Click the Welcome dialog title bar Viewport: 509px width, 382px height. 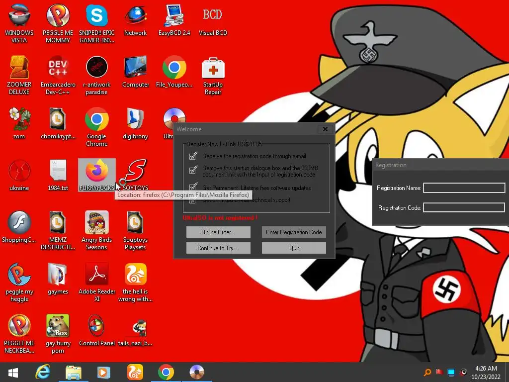246,129
